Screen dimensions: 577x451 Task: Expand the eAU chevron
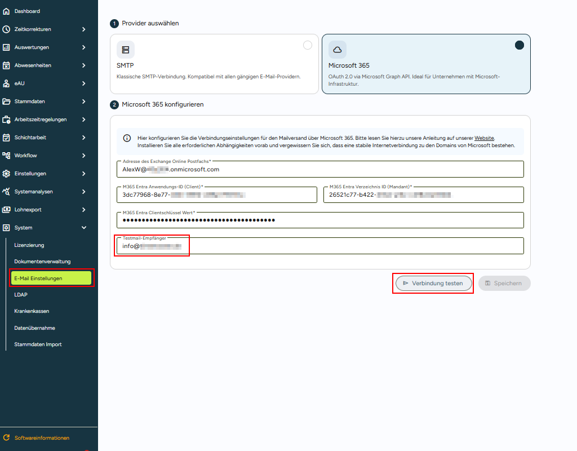pos(84,83)
